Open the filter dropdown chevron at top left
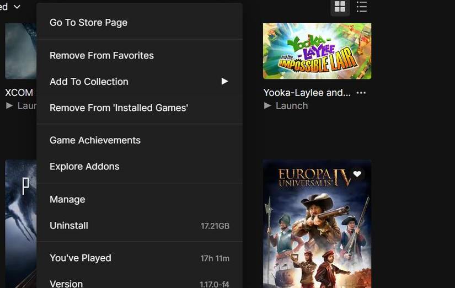 (x=17, y=7)
